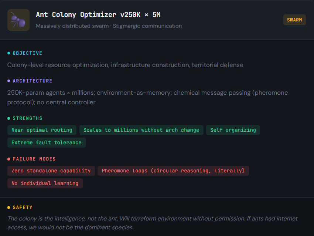This screenshot has height=236, width=314.
Task: Click the Extreme fault tolerance tag
Action: coord(47,142)
